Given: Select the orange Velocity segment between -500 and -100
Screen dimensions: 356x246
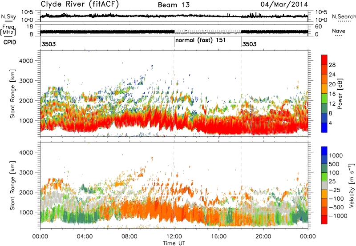Looking at the screenshot, I should [x=324, y=203].
